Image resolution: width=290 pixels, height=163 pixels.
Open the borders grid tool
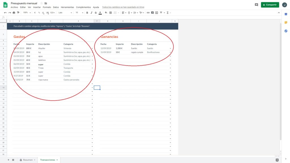[x=110, y=13]
